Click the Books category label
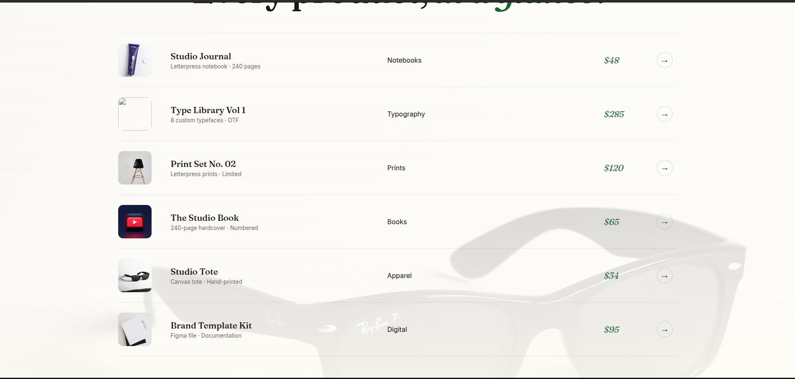This screenshot has width=795, height=379. coord(397,222)
